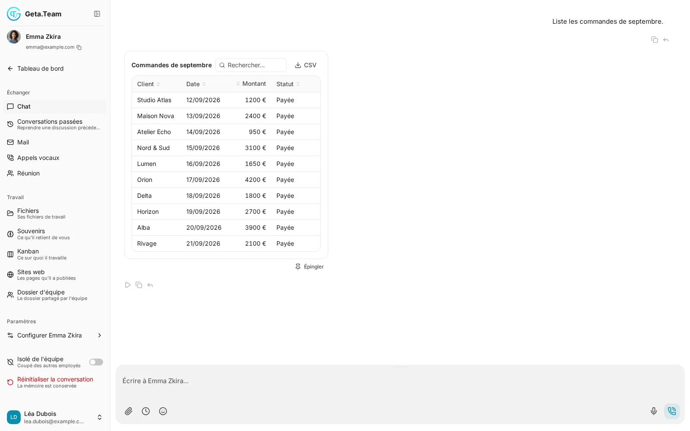The height and width of the screenshot is (431, 690).
Task: Collapse the sidebar panel icon
Action: tap(97, 14)
